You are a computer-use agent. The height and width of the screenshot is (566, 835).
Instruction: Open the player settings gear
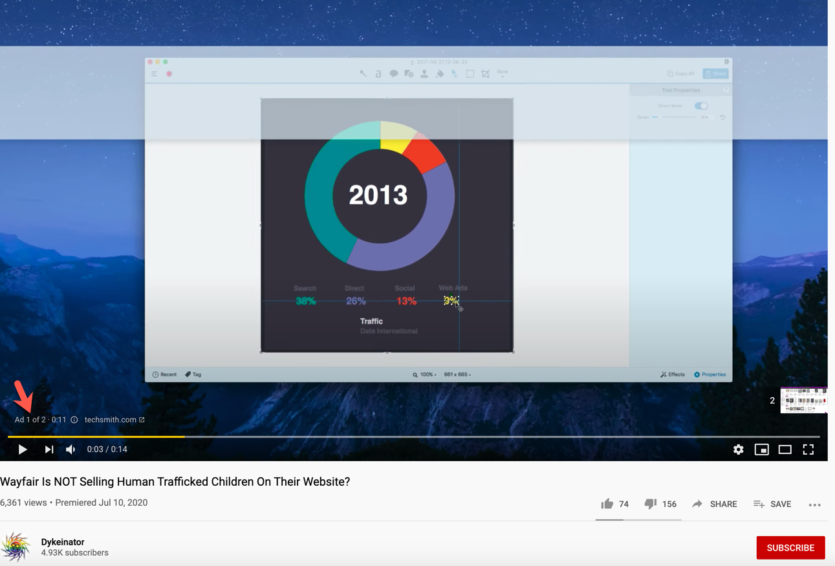pyautogui.click(x=738, y=450)
